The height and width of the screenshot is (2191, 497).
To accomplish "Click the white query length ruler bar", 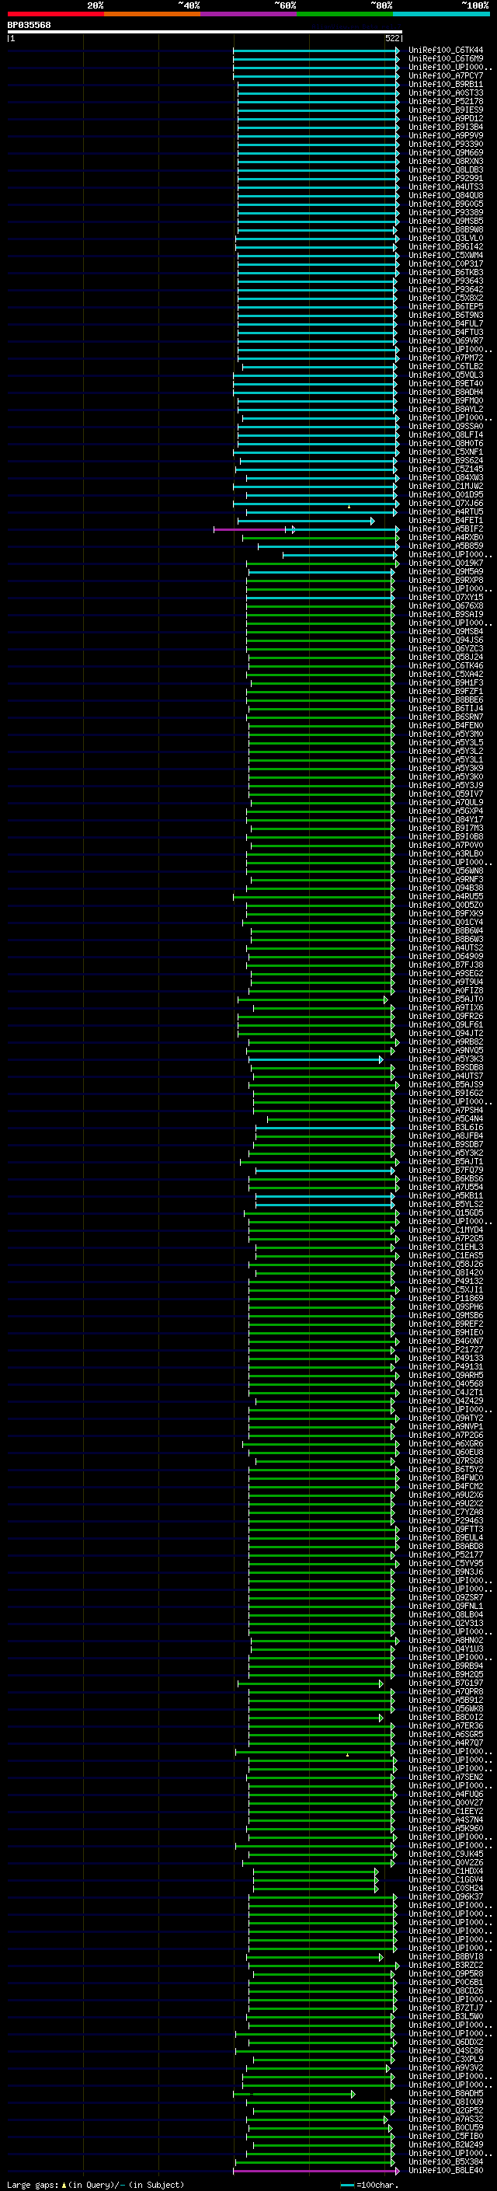I will point(205,31).
